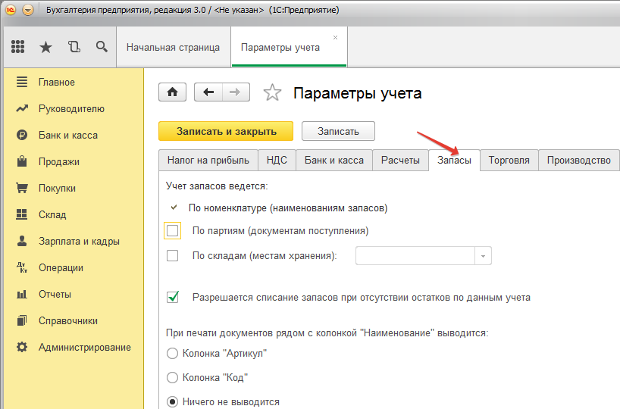Enable По партиям checkbox
The width and height of the screenshot is (620, 409).
[173, 230]
